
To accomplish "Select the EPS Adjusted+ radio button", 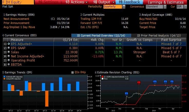I will point(9,44).
